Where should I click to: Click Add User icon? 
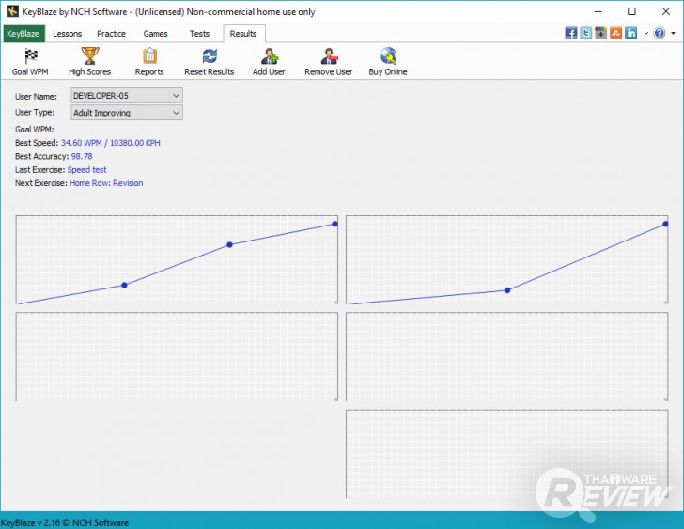[269, 61]
